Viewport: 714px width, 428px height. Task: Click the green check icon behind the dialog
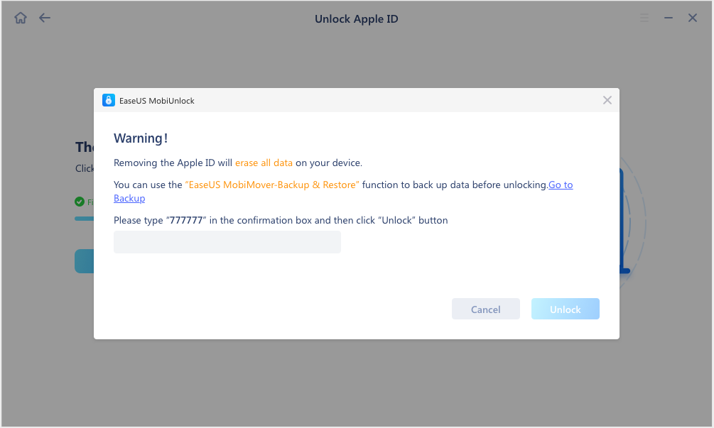(80, 202)
